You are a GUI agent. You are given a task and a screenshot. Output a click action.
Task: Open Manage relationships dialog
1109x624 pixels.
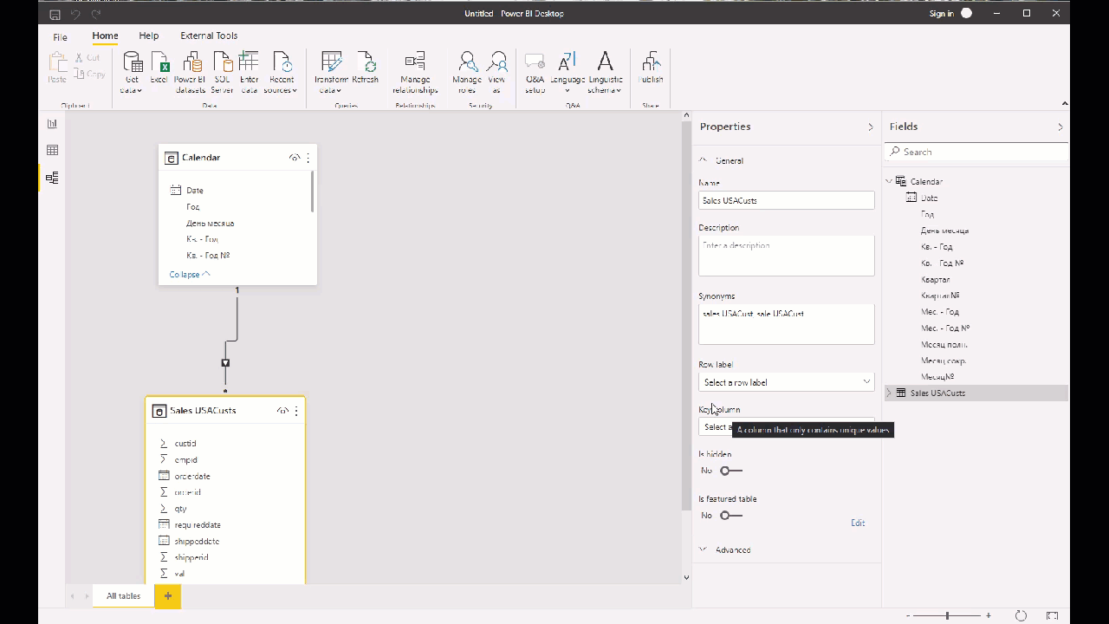click(415, 73)
